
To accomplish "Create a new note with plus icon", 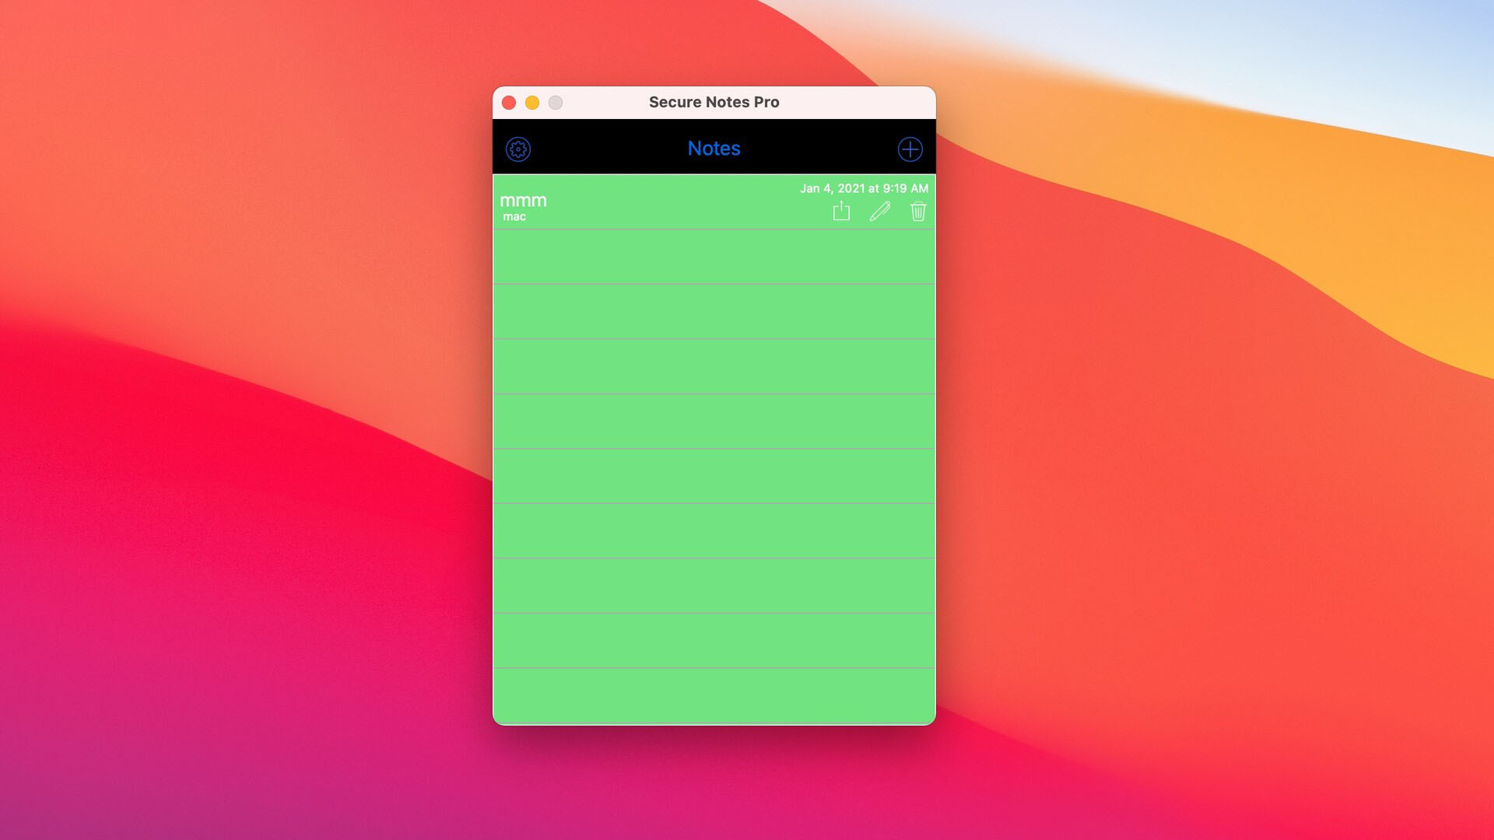I will tap(909, 149).
